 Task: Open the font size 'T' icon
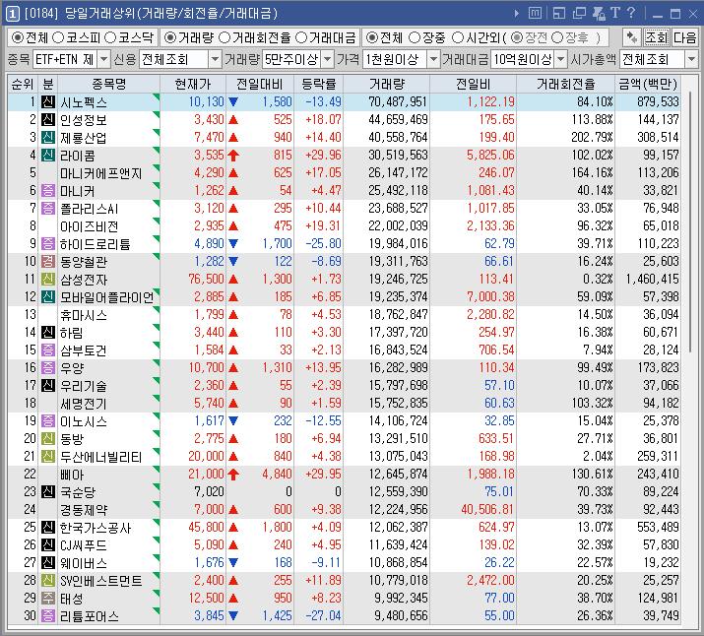[615, 13]
